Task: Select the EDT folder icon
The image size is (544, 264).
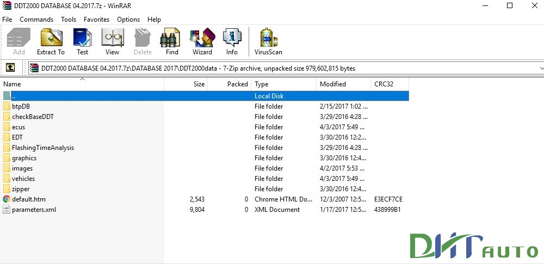Action: pyautogui.click(x=7, y=137)
